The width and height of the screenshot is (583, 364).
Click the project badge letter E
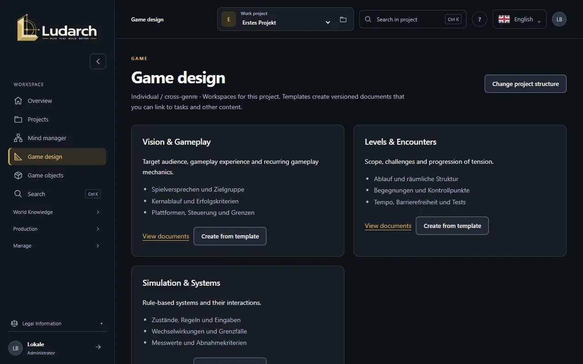[229, 20]
